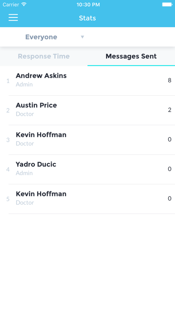Open fifth-ranked Kevin Hoffman row
The height and width of the screenshot is (311, 175).
(x=87, y=199)
